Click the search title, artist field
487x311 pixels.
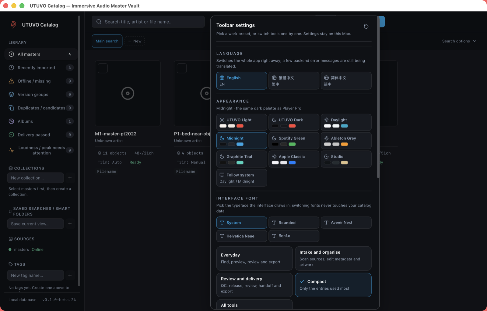point(148,22)
